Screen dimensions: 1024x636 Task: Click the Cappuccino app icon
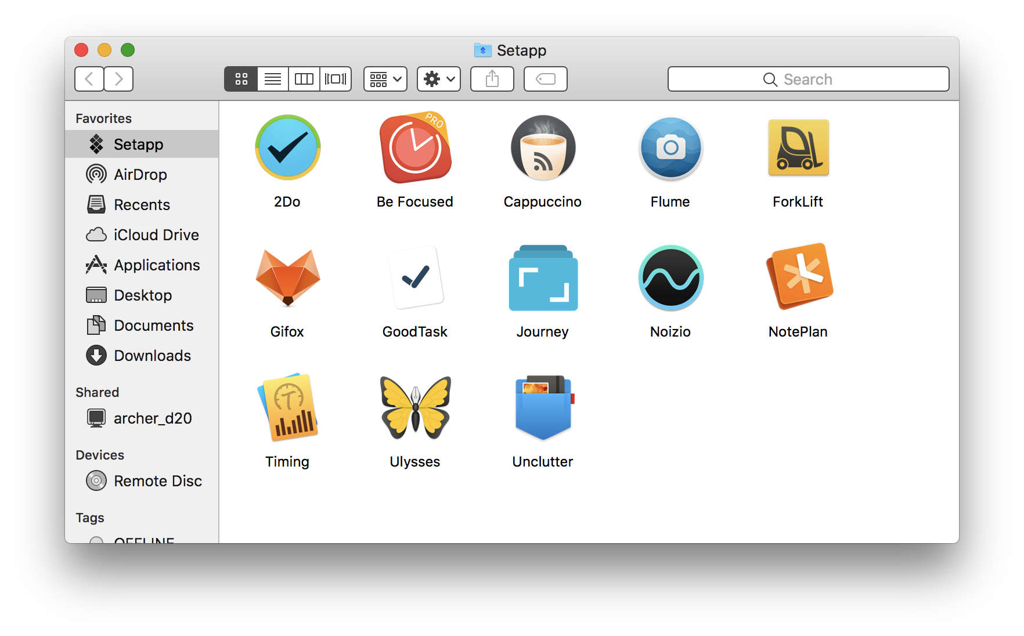click(x=543, y=147)
